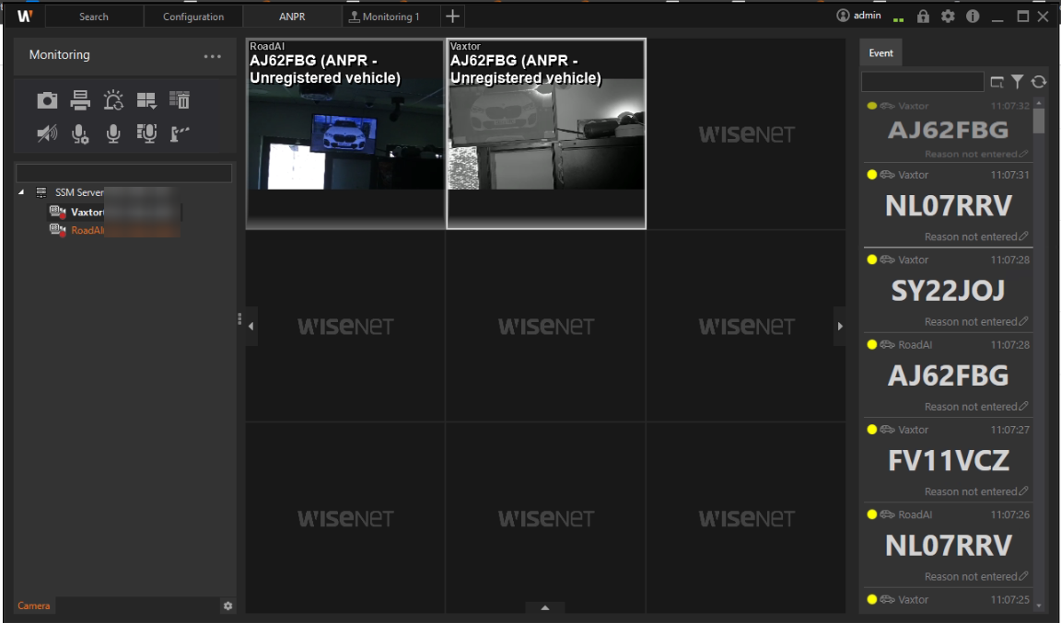This screenshot has height=623, width=1061.
Task: Click the event list scrollbar thumb
Action: pyautogui.click(x=1039, y=120)
